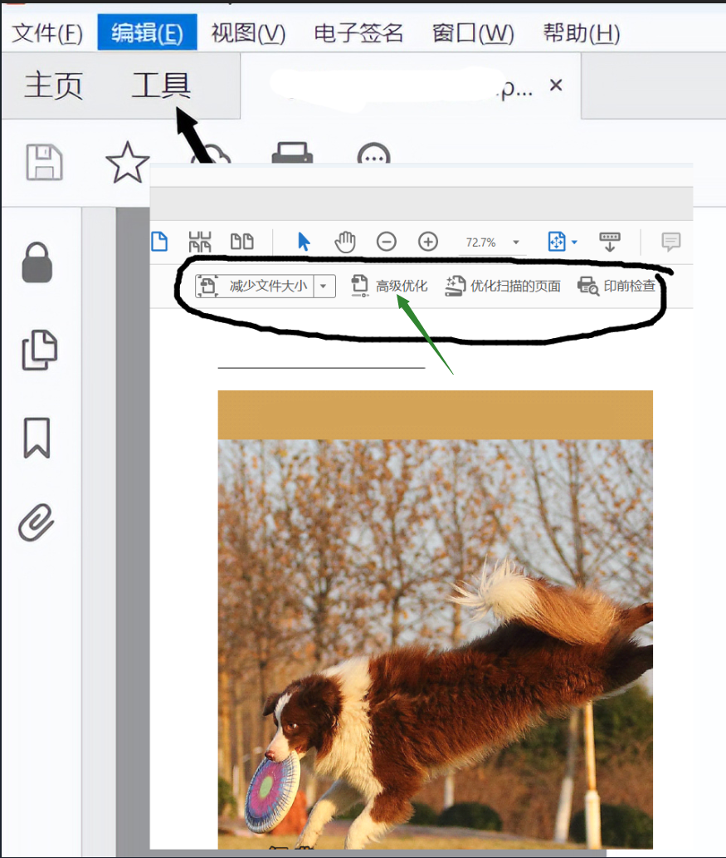Open the 帮助(H) menu
This screenshot has height=858, width=726.
point(581,33)
